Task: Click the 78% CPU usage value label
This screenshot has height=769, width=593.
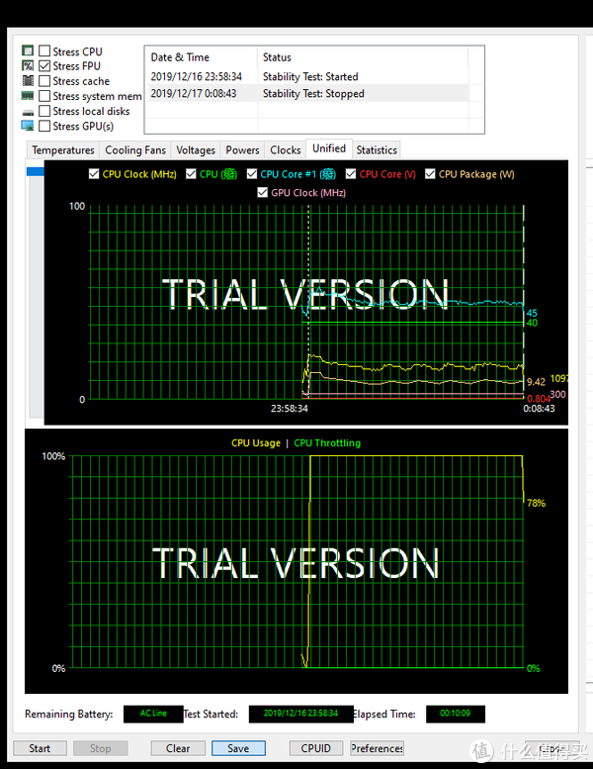Action: [537, 503]
